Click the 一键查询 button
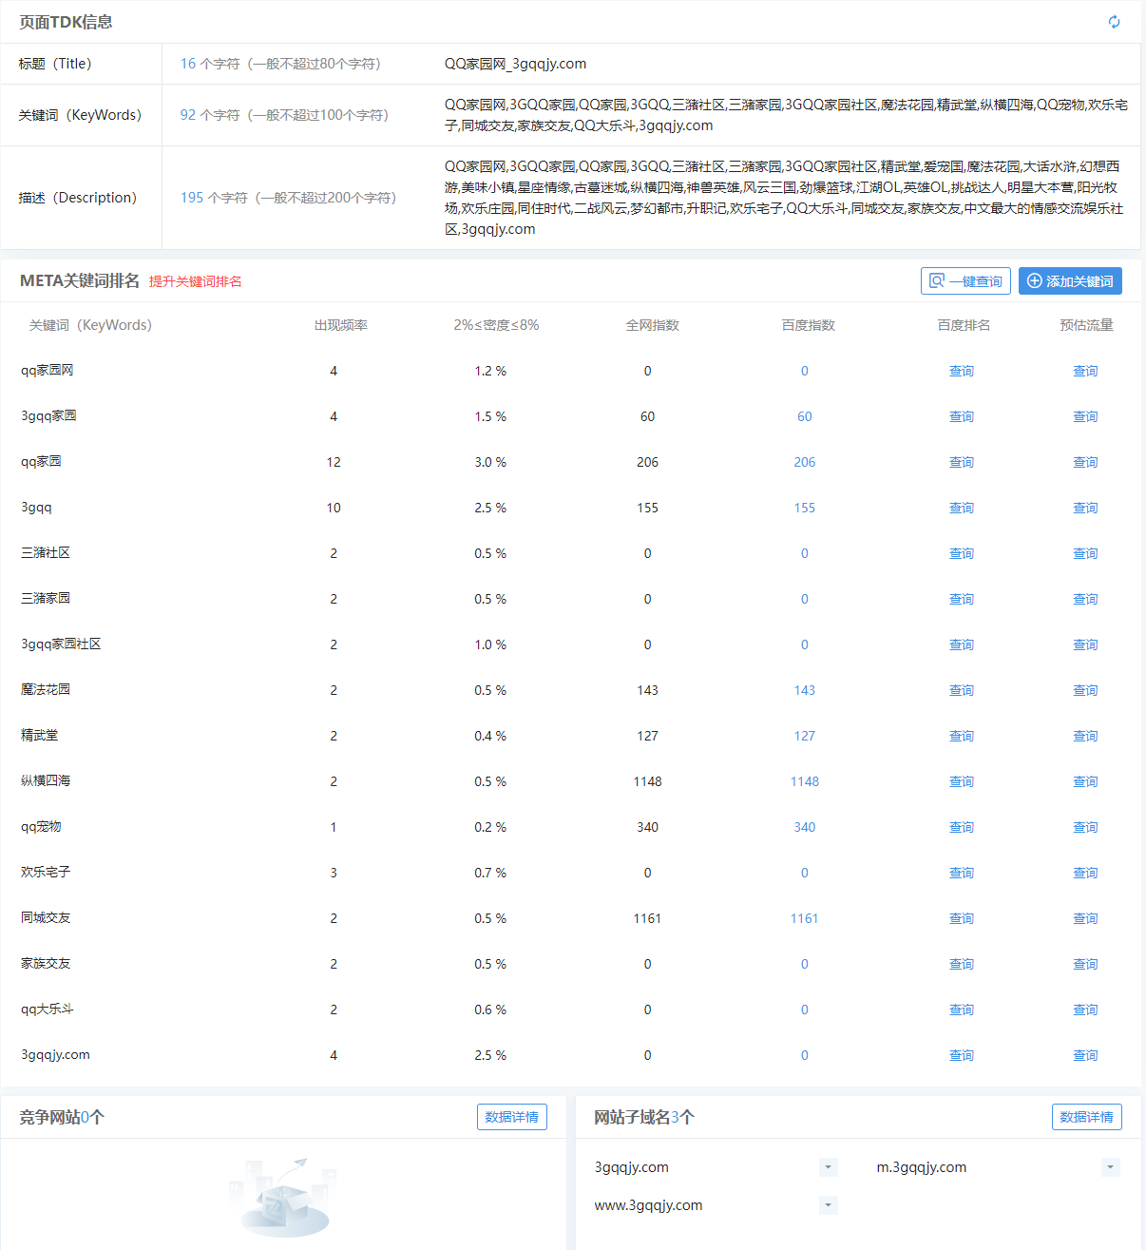 (965, 281)
